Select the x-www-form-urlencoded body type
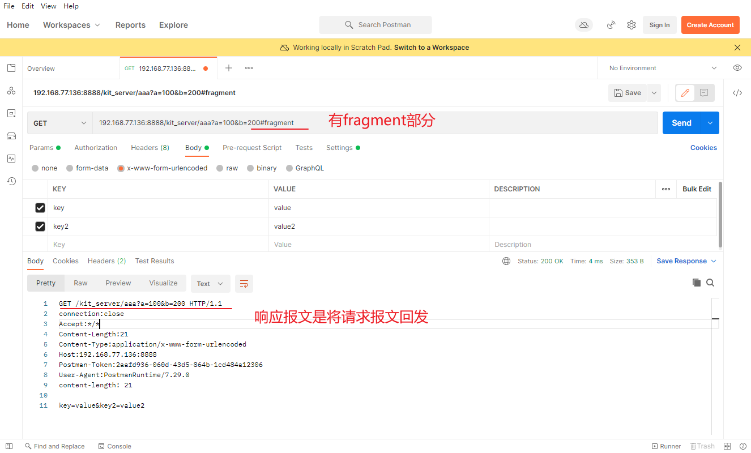 (121, 168)
